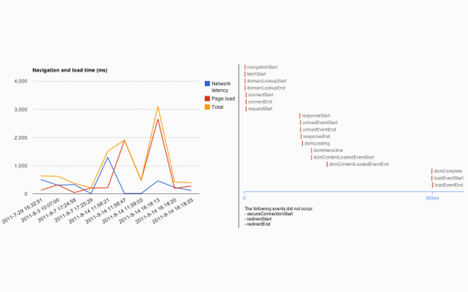Image resolution: width=468 pixels, height=292 pixels.
Task: Click the orange Total legend swatch
Action: (x=207, y=107)
